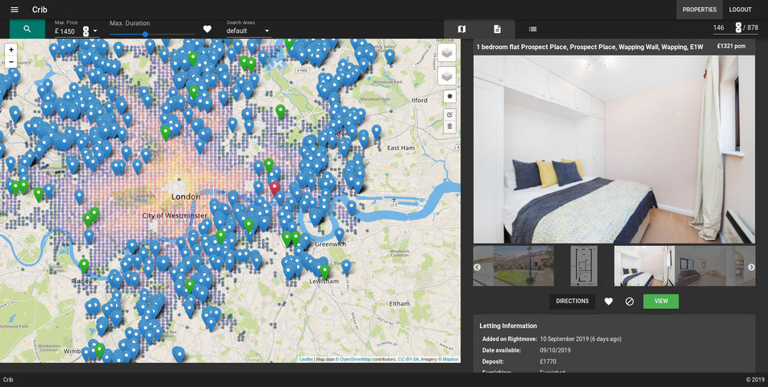This screenshot has width=768, height=387.
Task: Click the DIRECTIONS button
Action: tap(572, 302)
